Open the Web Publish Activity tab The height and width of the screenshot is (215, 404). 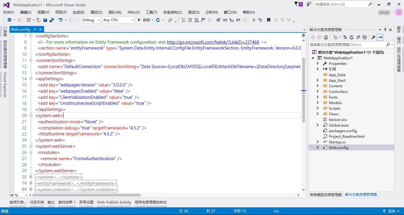[114, 202]
